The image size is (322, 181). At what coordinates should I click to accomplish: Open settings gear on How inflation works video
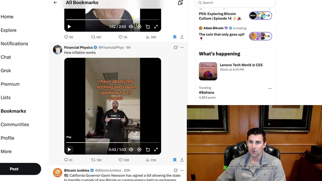[139, 150]
